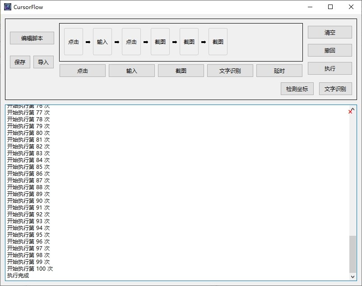Select the 输入 step card in flow

[102, 42]
